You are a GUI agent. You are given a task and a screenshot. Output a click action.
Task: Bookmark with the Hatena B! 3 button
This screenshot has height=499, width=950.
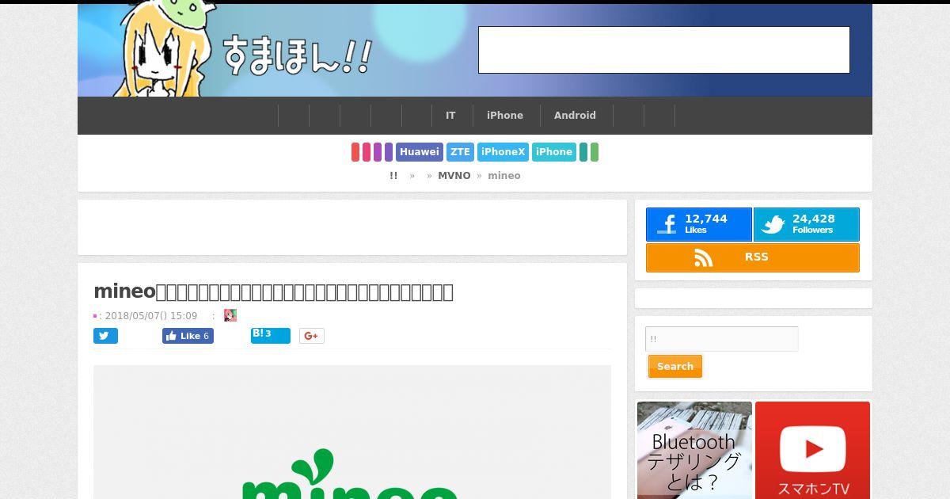[x=271, y=336]
